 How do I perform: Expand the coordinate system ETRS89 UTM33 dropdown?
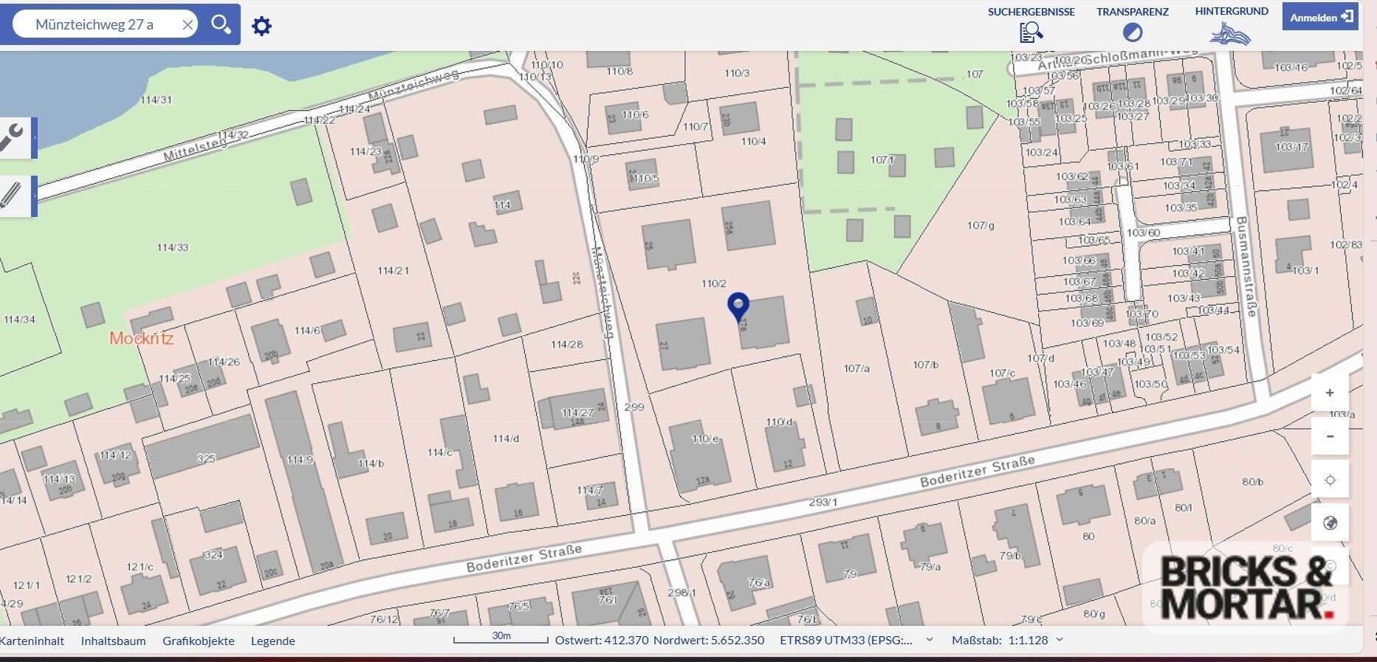[930, 640]
